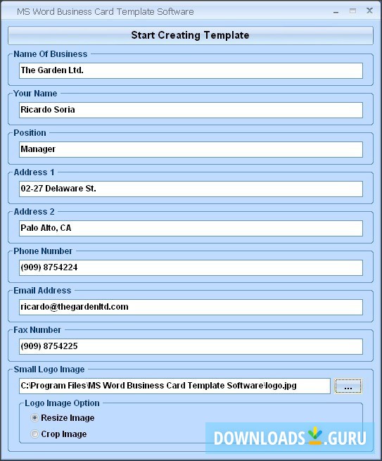382x461 pixels.
Task: Click the Phone Number input field
Action: (191, 267)
